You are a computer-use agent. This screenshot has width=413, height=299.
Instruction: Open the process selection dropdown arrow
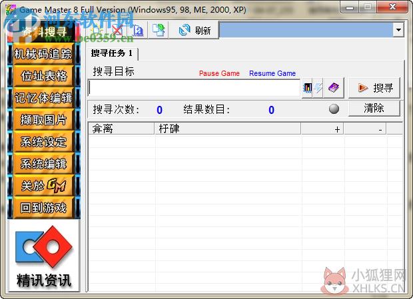pyautogui.click(x=398, y=30)
